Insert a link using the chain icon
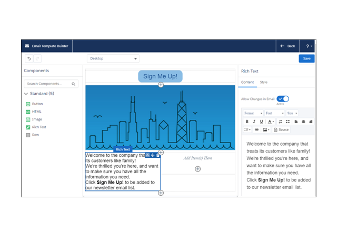338x242 pixels. tap(256, 129)
